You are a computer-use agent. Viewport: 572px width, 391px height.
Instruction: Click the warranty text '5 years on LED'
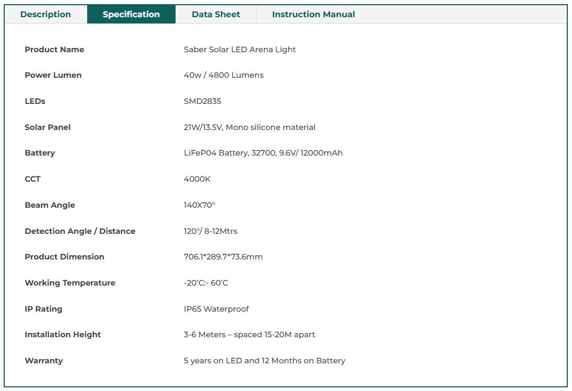click(213, 361)
